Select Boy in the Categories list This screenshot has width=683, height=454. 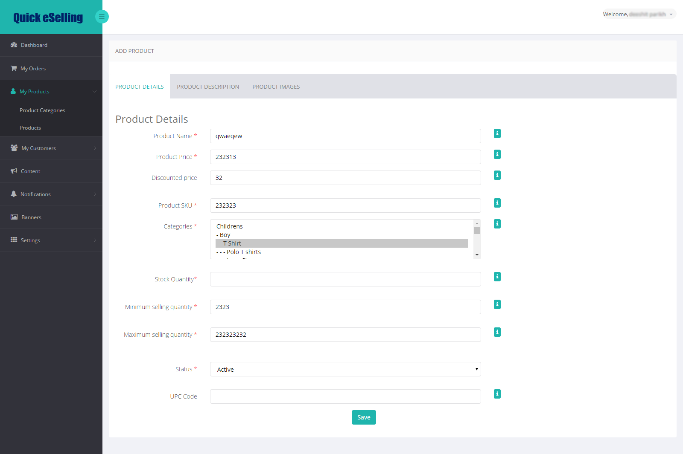click(x=342, y=235)
